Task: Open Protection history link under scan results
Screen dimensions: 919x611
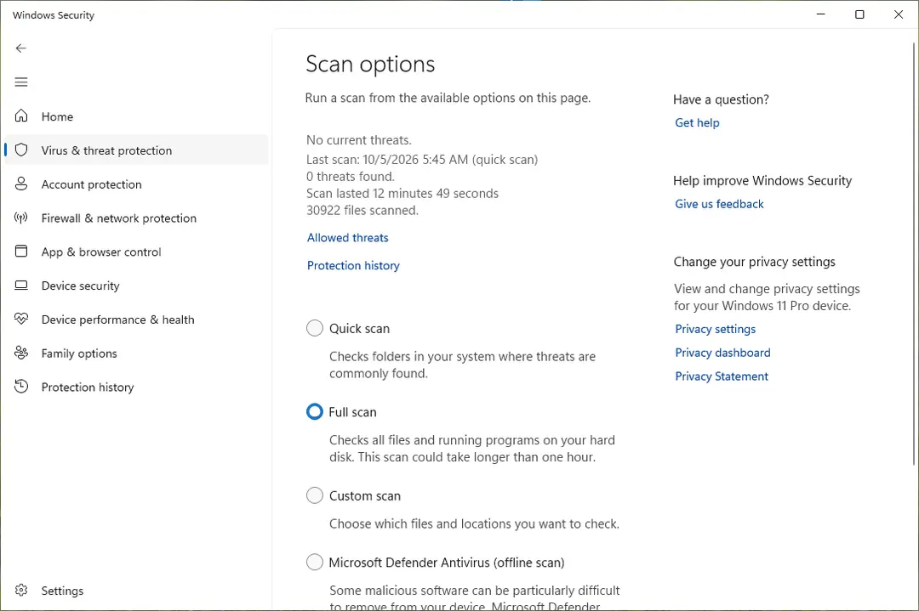Action: [x=353, y=266]
